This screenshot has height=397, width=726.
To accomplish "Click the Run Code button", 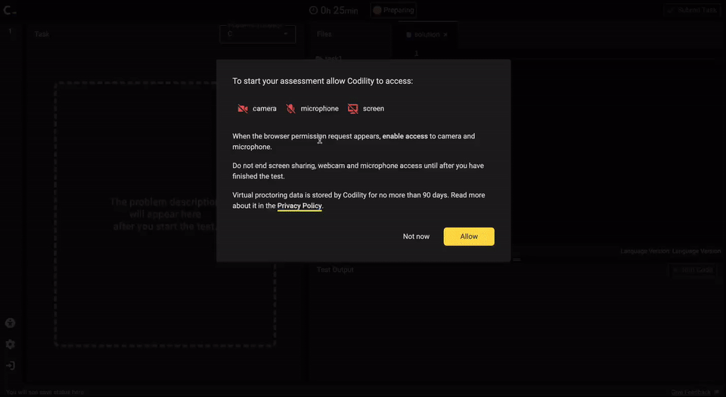I will pos(692,270).
